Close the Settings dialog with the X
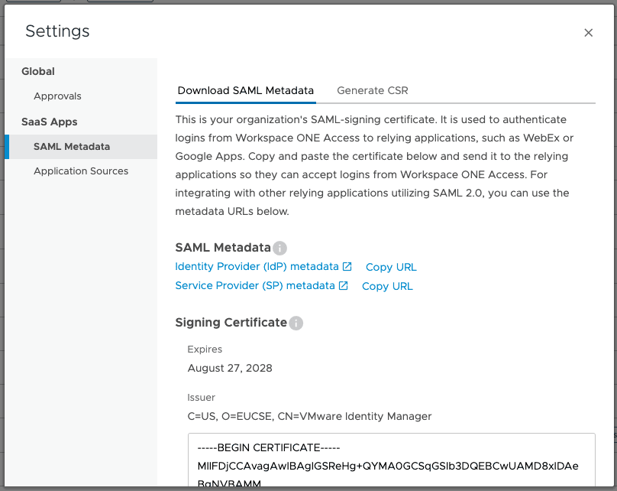The image size is (617, 491). (588, 33)
